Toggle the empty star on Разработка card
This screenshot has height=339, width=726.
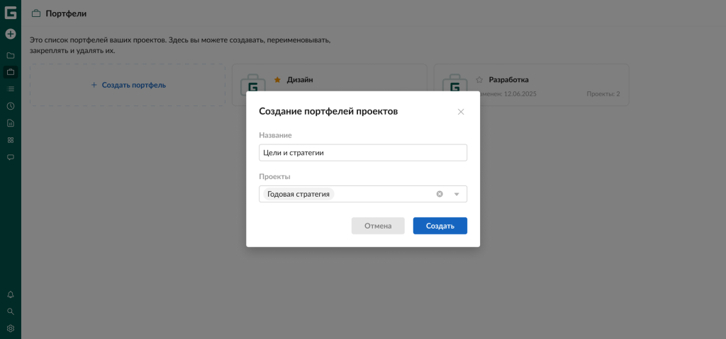(479, 80)
